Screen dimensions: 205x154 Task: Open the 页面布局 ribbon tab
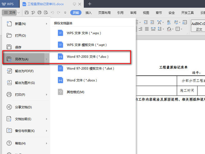tap(105, 13)
